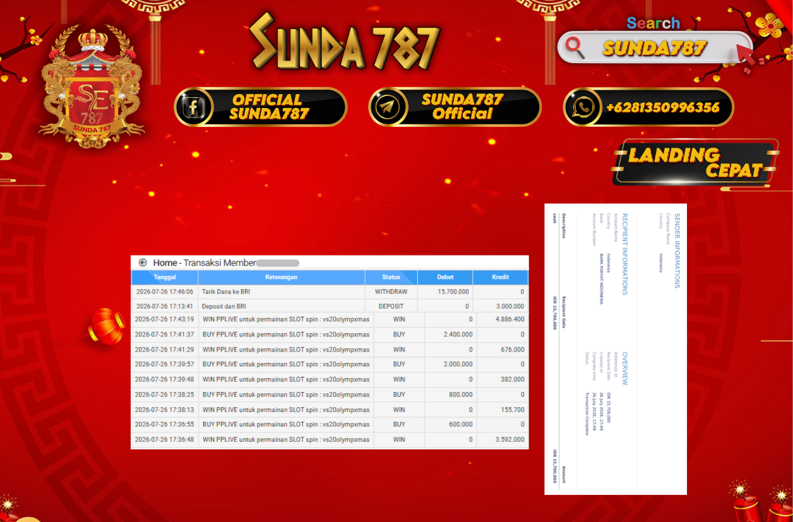This screenshot has height=522, width=793.
Task: Click the LANDING CEPAT button
Action: click(695, 162)
